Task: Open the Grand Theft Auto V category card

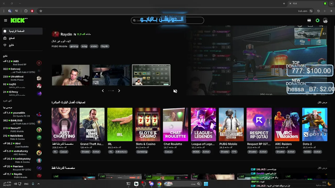Action: pos(92,124)
